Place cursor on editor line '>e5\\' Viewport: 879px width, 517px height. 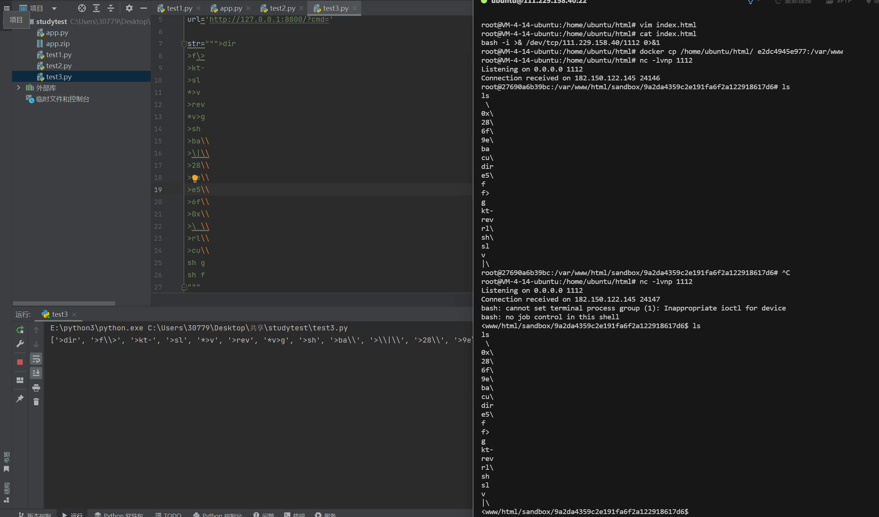tap(198, 190)
